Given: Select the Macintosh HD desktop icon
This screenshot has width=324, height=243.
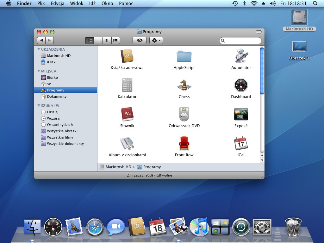Looking at the screenshot, I should 299,20.
